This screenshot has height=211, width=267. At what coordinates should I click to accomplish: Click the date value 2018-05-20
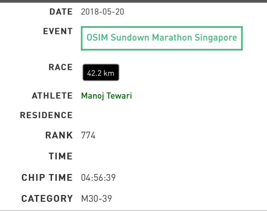click(x=103, y=12)
